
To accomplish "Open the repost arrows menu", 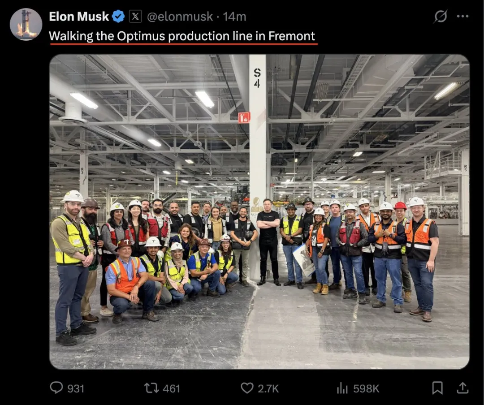I will [152, 388].
